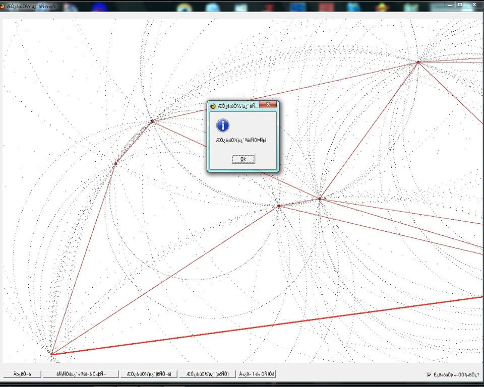The width and height of the screenshot is (484, 387).
Task: Click the title bar of the message dialog
Action: point(237,105)
